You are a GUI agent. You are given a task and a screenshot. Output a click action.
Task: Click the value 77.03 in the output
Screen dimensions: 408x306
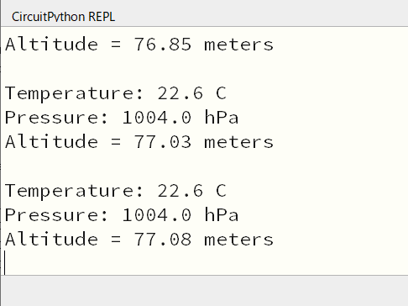(x=163, y=141)
